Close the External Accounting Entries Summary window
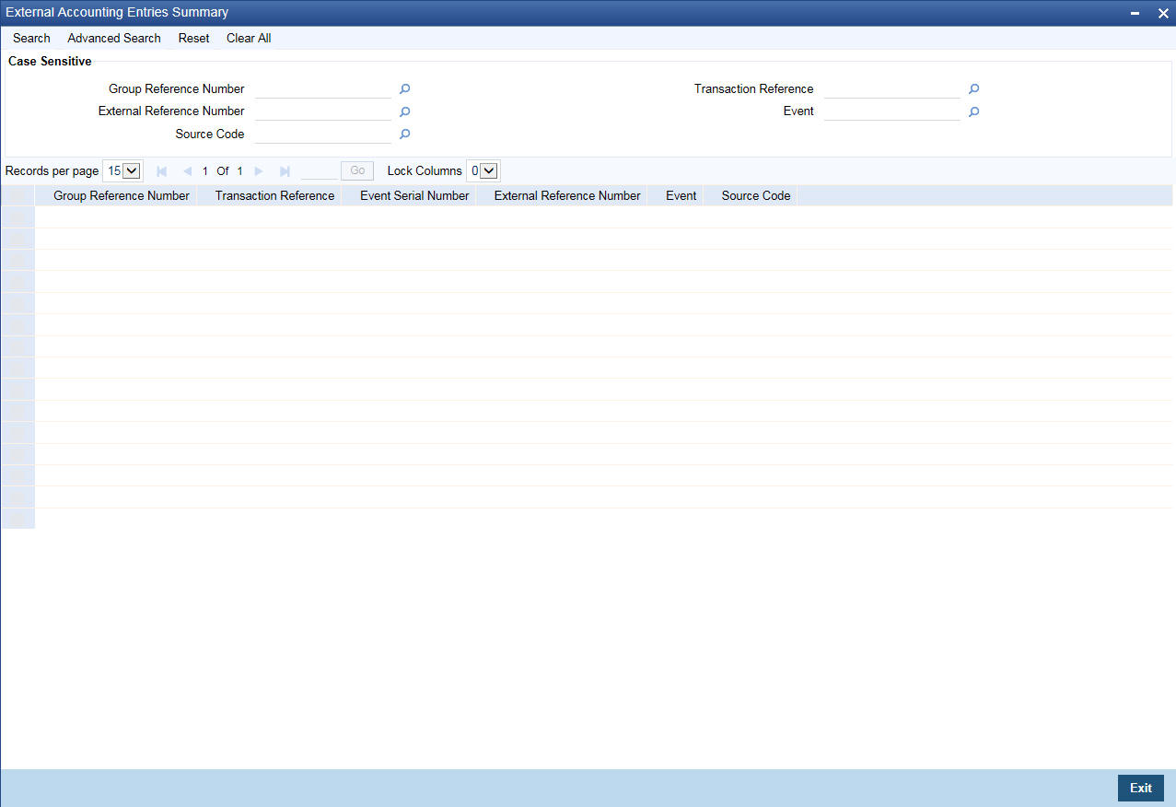Viewport: 1176px width, 807px height. tap(1162, 14)
